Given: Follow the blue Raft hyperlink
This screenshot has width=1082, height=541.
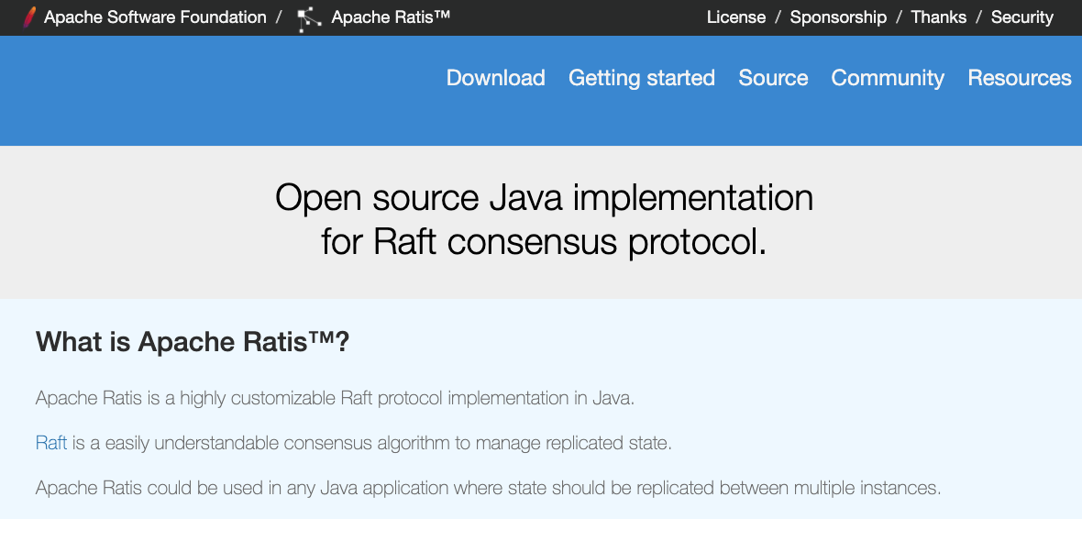Looking at the screenshot, I should [x=51, y=443].
